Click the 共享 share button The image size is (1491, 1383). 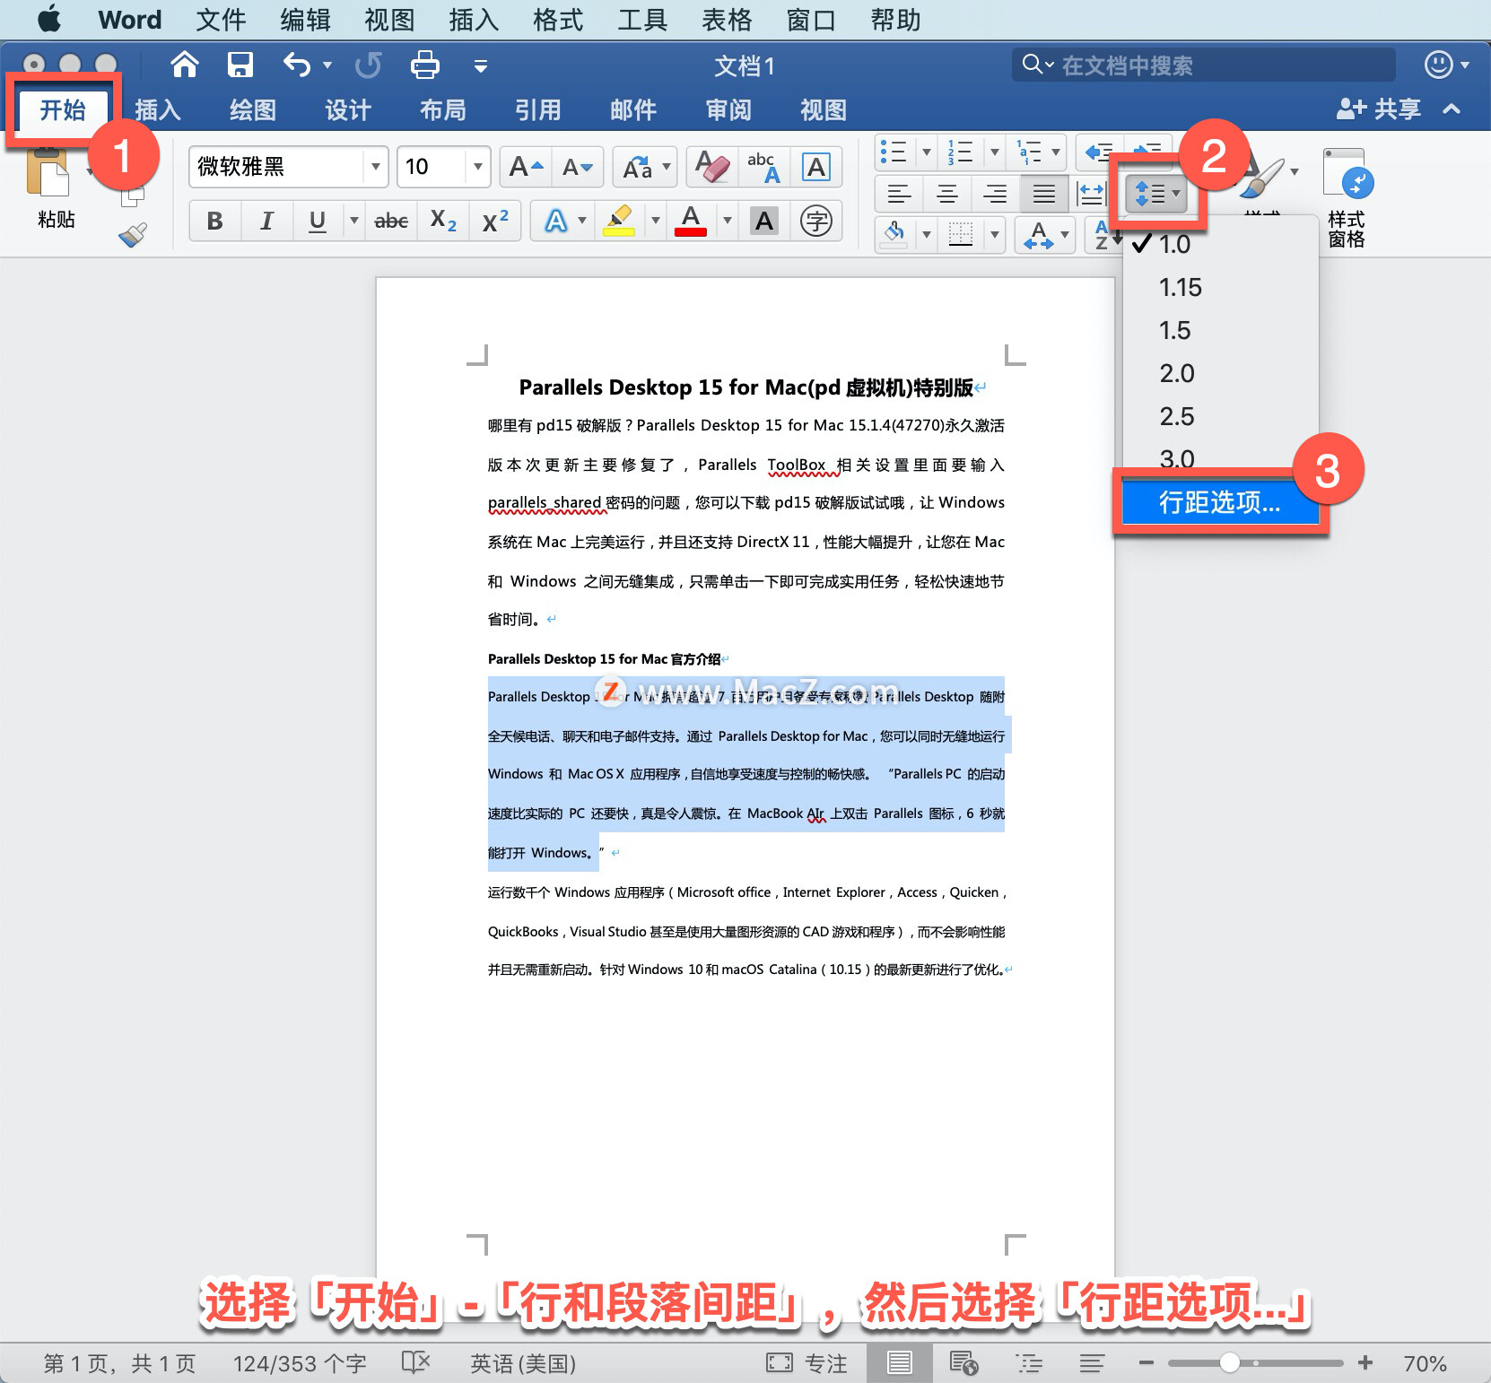point(1379,109)
